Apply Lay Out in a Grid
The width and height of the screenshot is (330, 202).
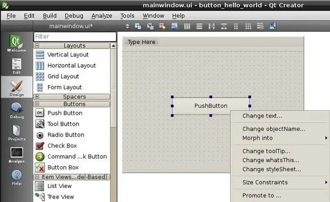pos(248,26)
